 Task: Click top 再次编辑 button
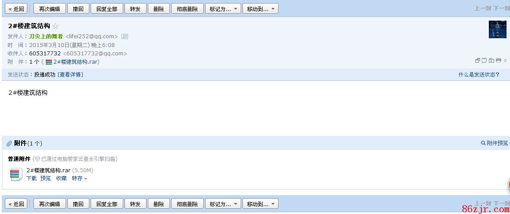click(x=50, y=9)
